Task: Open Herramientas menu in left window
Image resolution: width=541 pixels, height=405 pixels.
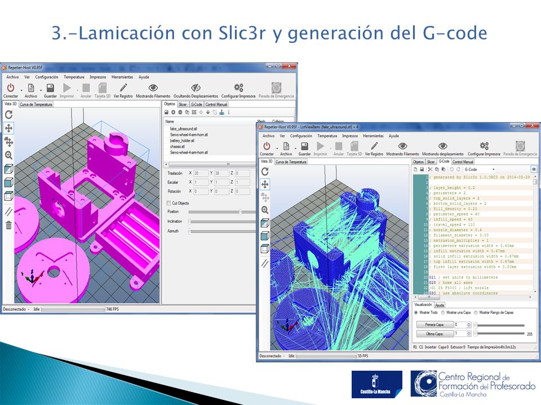Action: tap(122, 77)
